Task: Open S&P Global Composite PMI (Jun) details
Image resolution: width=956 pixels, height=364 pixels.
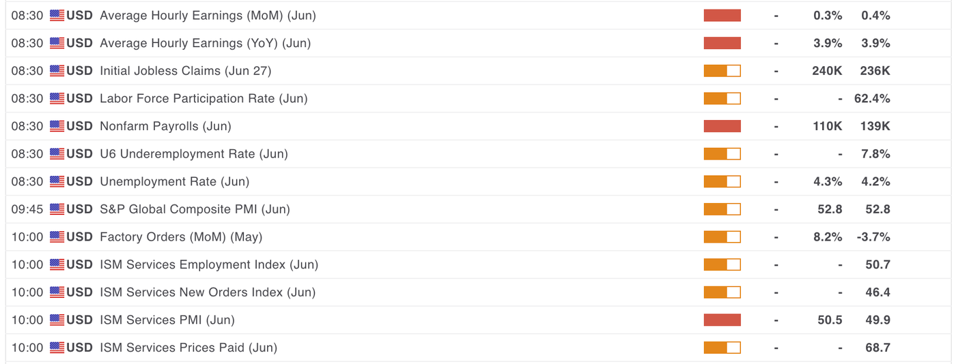Action: pyautogui.click(x=195, y=209)
